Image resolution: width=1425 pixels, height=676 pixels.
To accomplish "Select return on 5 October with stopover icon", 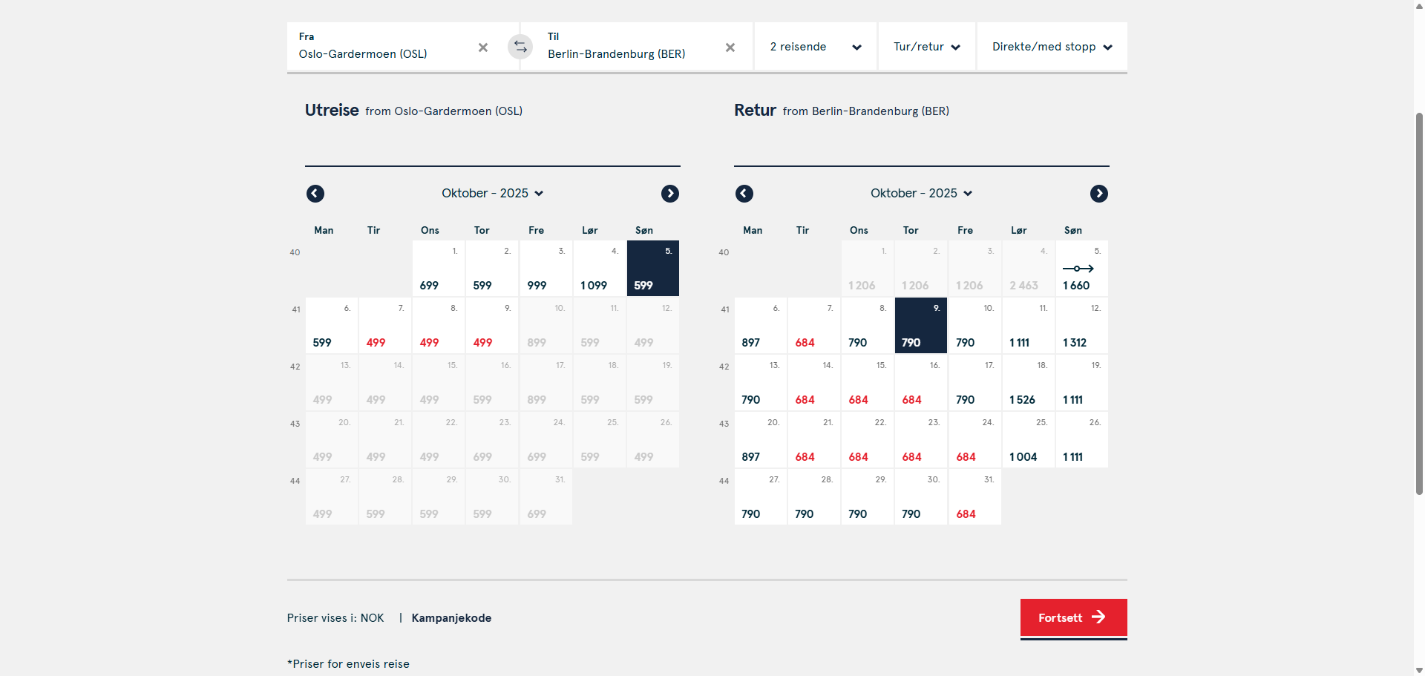I will pyautogui.click(x=1082, y=269).
